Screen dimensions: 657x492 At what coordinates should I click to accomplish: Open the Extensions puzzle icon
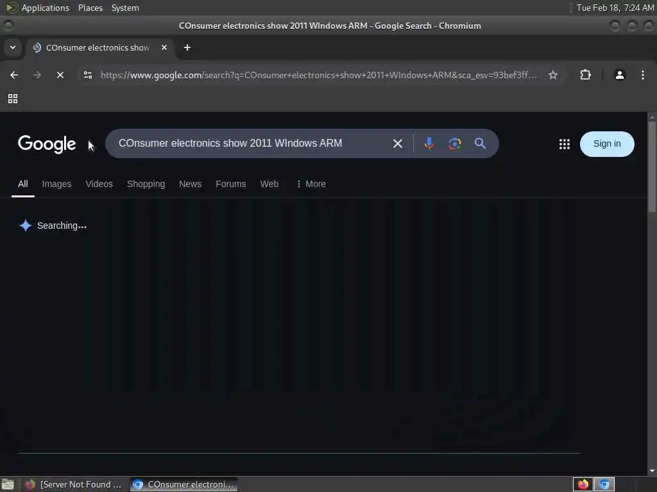coord(585,75)
